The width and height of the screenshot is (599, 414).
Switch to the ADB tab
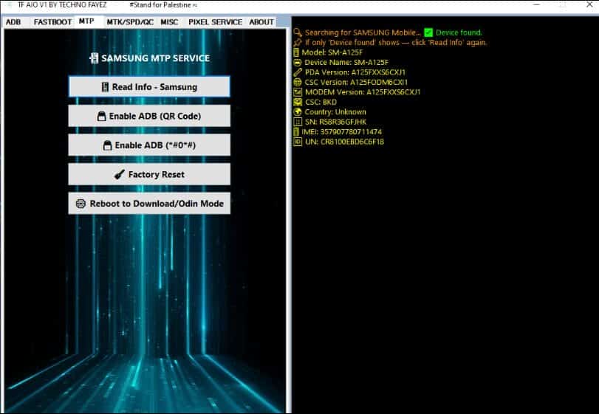click(14, 22)
